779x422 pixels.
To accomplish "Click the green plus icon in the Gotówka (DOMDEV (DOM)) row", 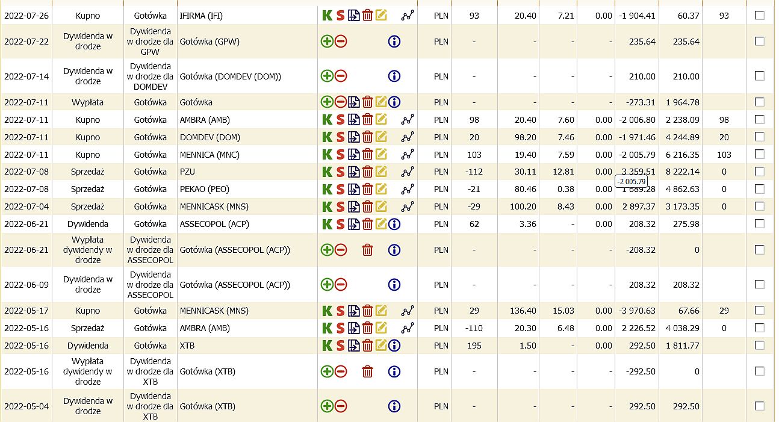I will [x=327, y=76].
